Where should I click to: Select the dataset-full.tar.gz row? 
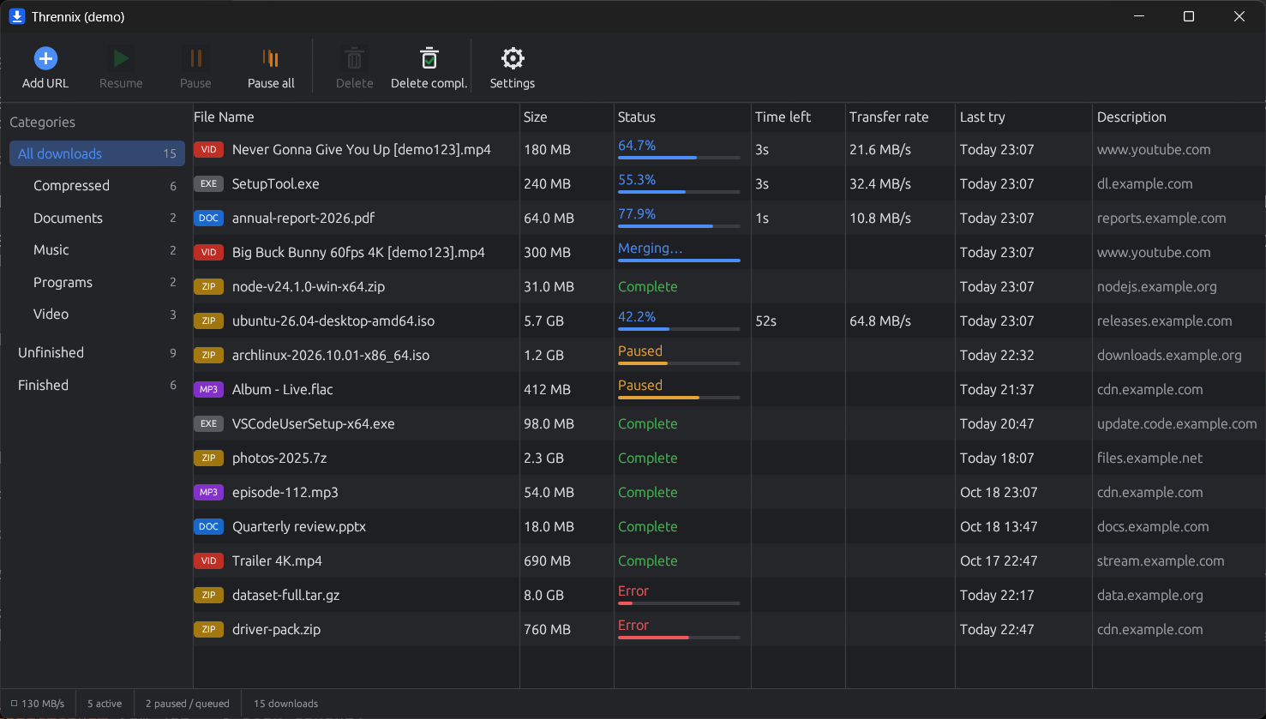tap(729, 595)
